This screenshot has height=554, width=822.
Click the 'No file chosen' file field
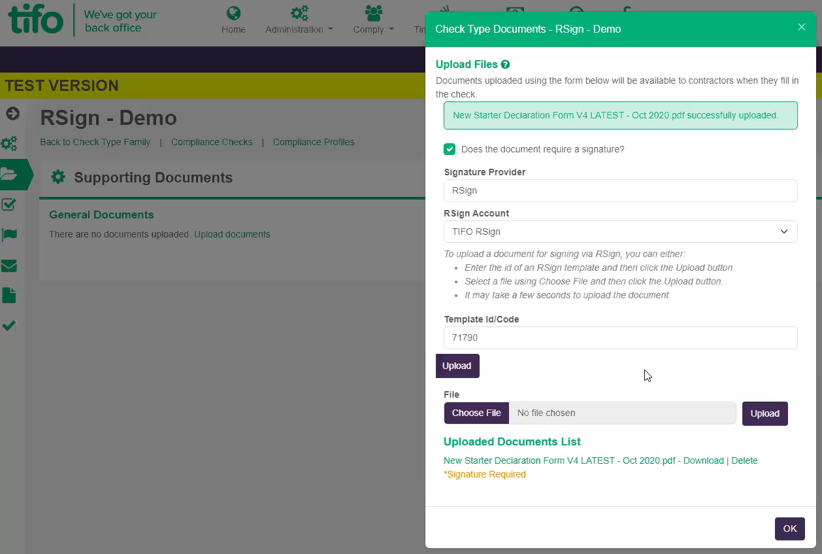click(x=623, y=413)
